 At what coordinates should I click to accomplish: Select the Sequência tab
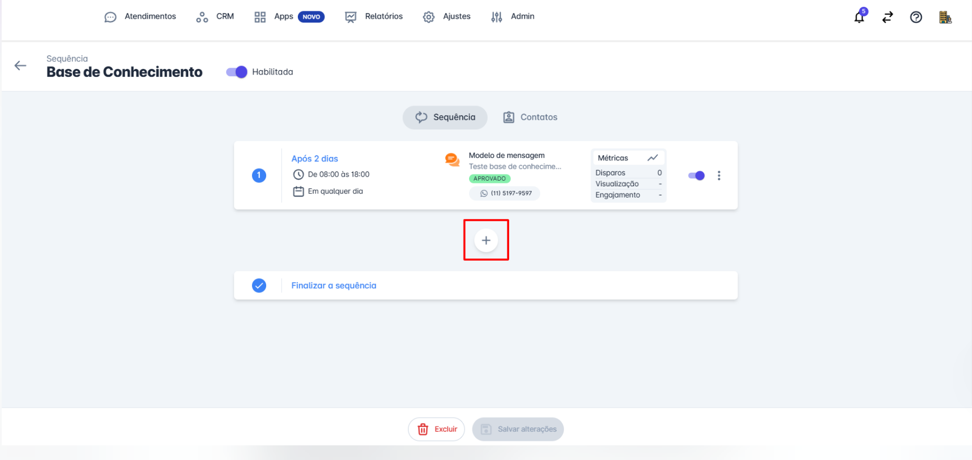point(445,117)
